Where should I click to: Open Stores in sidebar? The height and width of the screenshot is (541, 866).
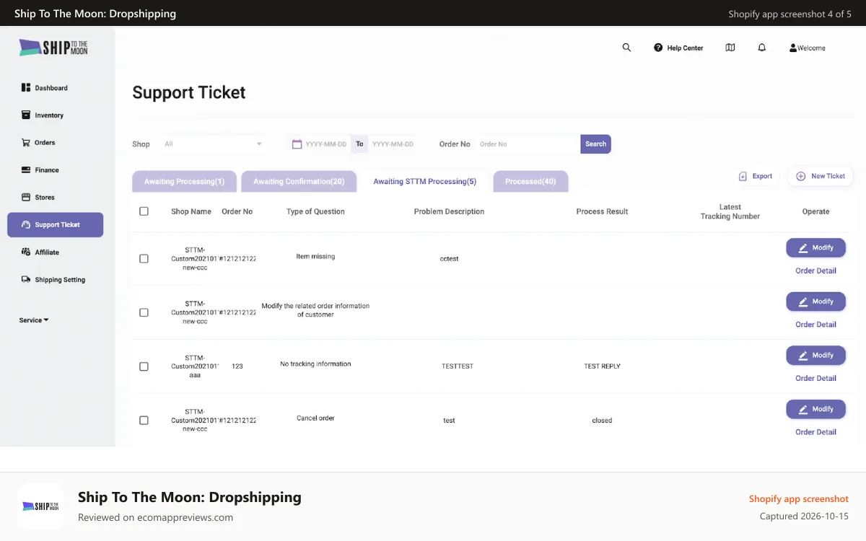(45, 198)
